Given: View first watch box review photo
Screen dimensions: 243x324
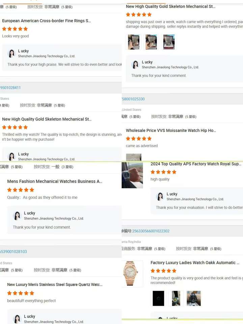Looking at the screenshot, I should coord(134,42).
